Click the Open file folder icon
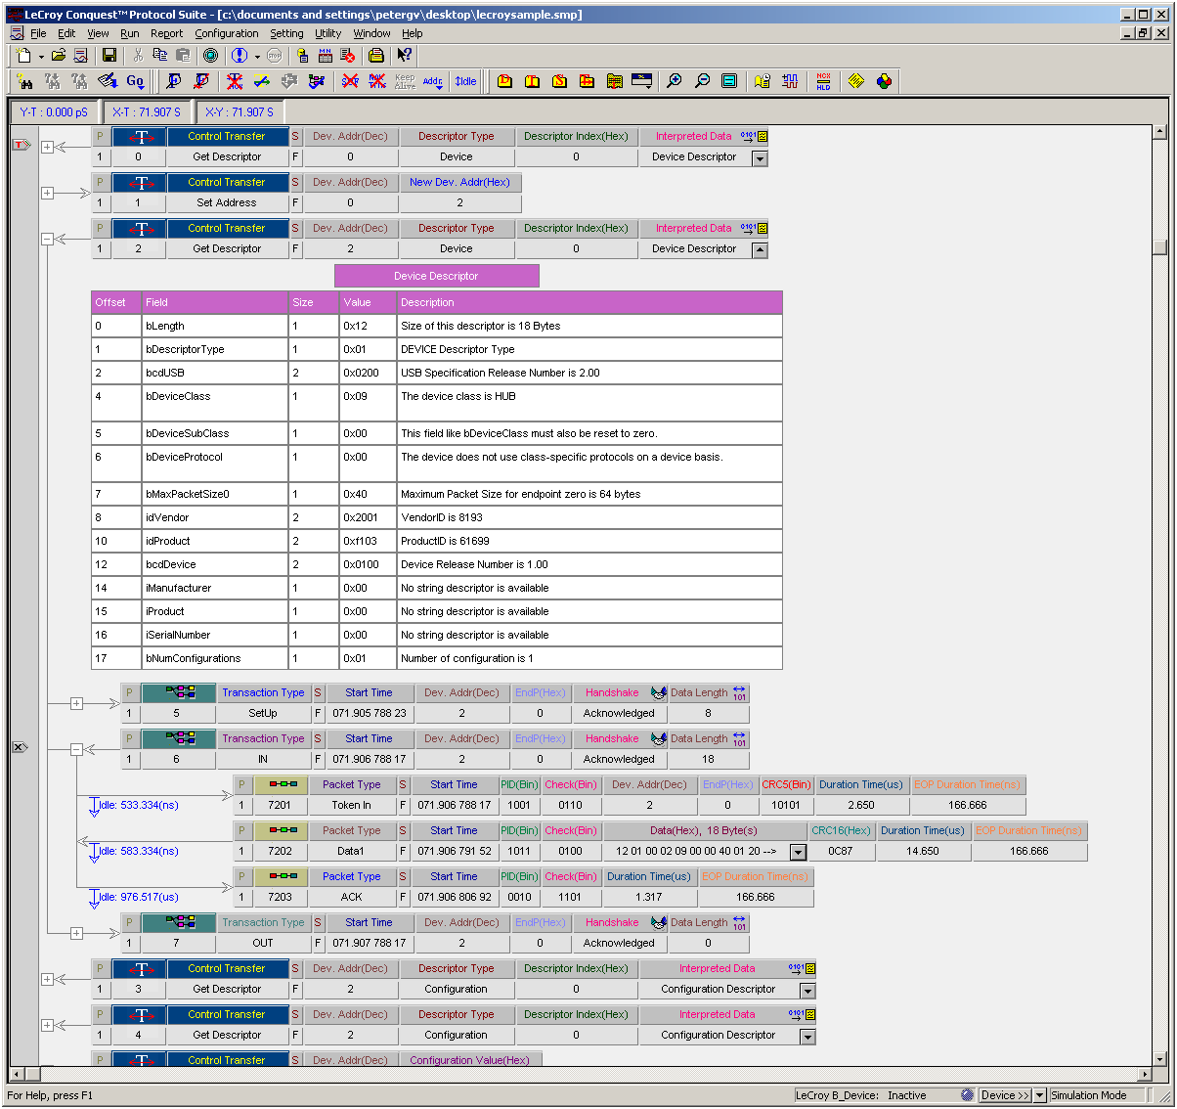This screenshot has height=1109, width=1177. point(59,56)
